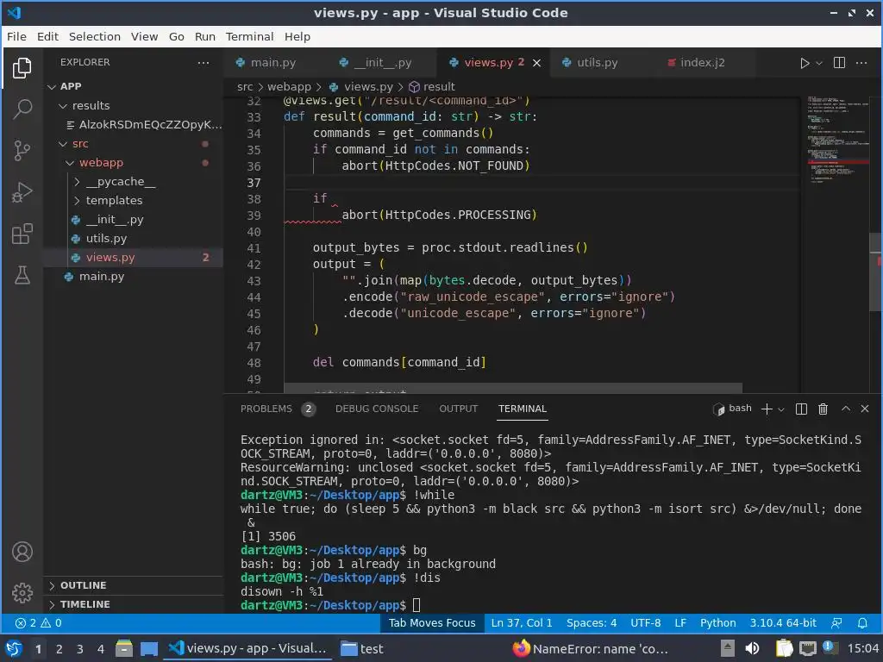883x662 pixels.
Task: Close the views.py editor tab
Action: 536,63
